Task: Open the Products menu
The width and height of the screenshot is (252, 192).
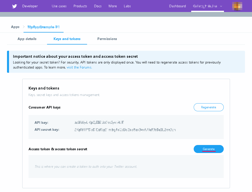Action: (80, 6)
